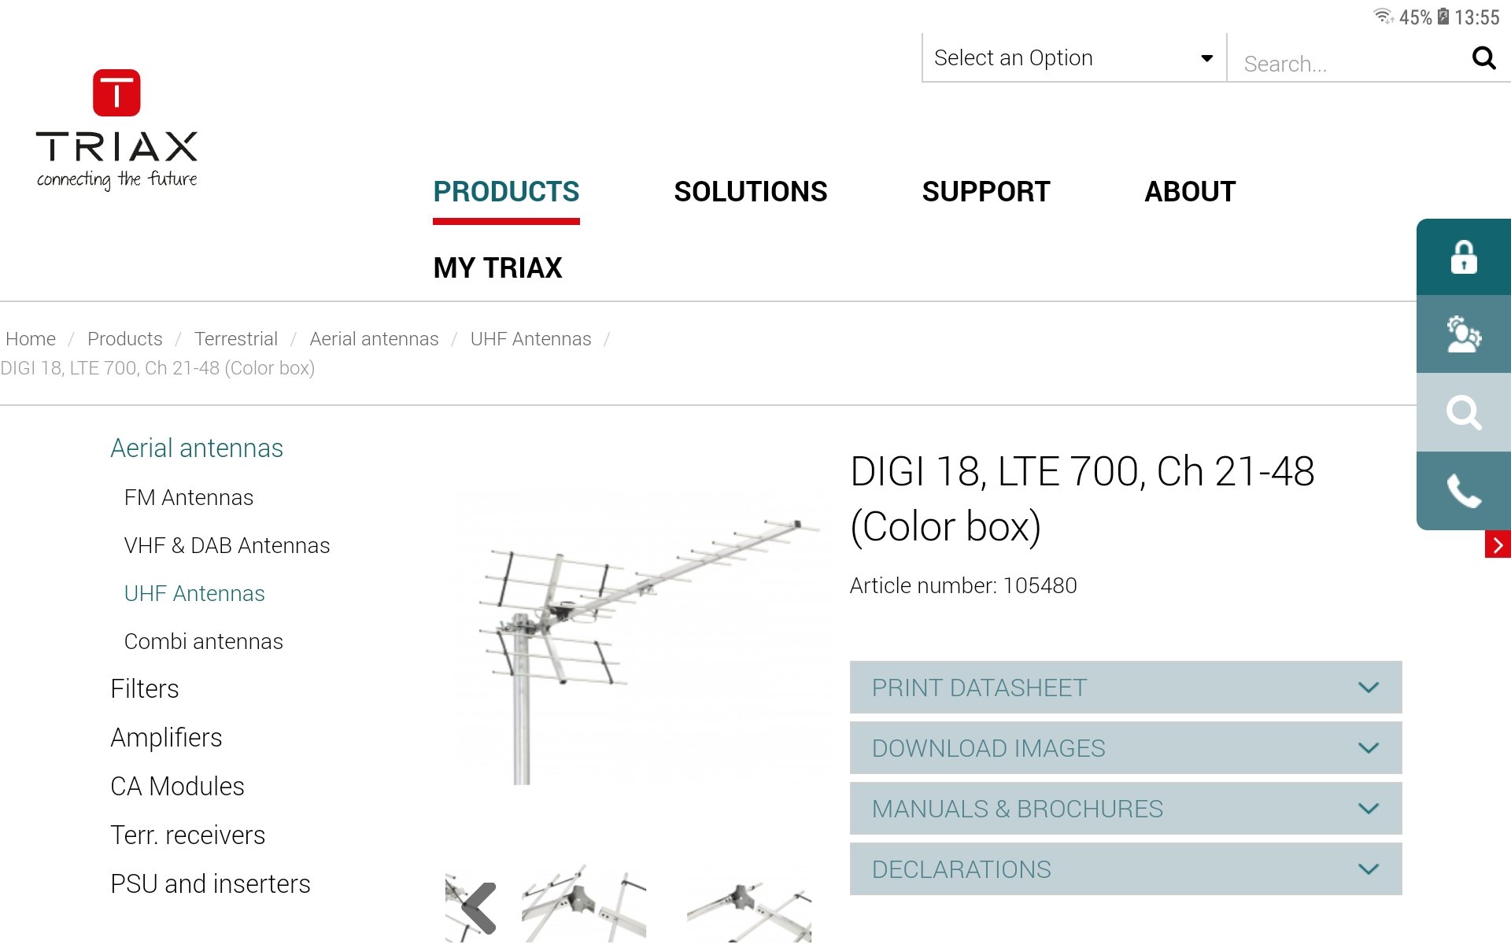The height and width of the screenshot is (944, 1511).
Task: Expand the Declarations section
Action: coord(1125,869)
